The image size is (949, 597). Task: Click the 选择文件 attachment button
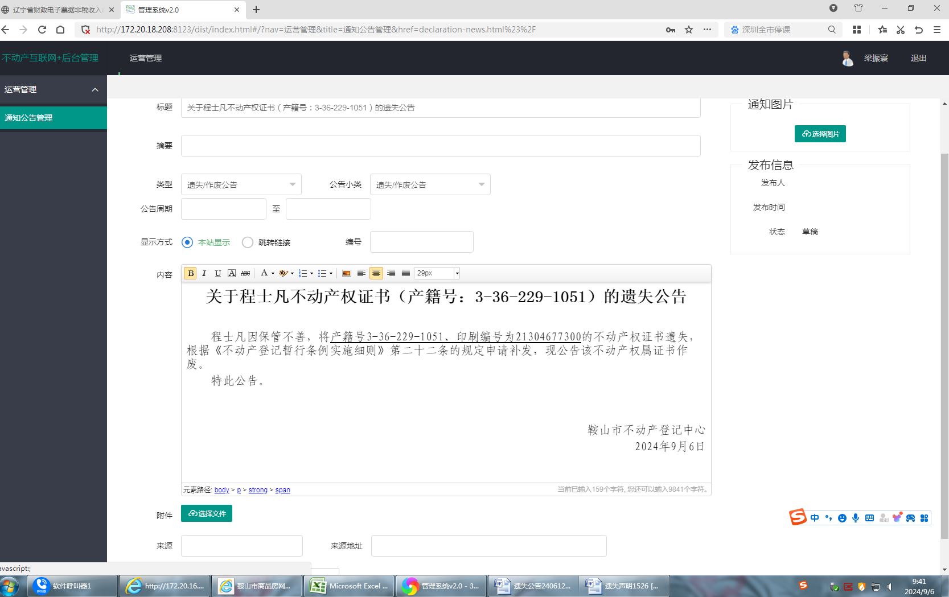[x=207, y=513]
